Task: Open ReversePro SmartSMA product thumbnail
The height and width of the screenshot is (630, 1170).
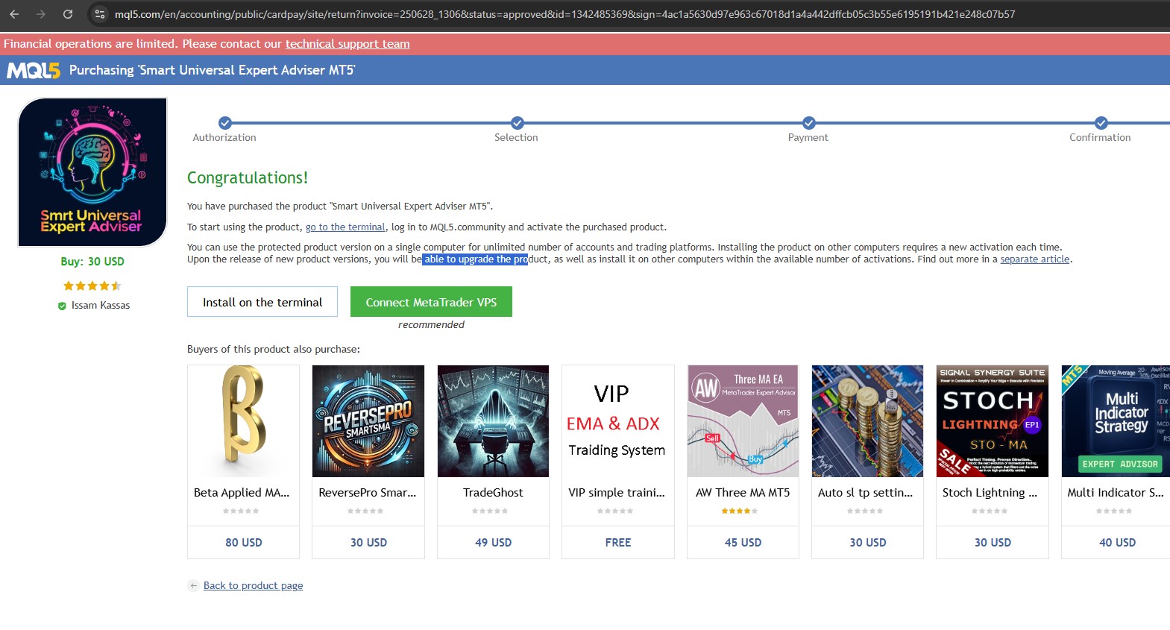Action: tap(368, 421)
